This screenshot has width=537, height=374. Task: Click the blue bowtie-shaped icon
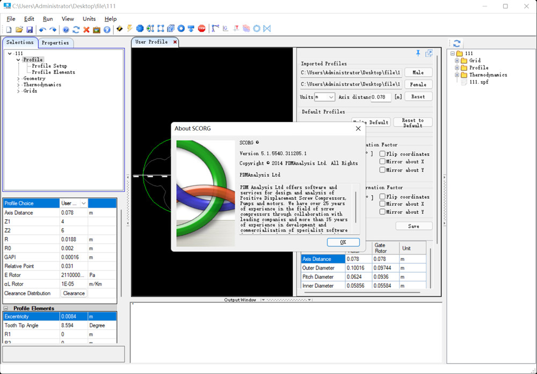(267, 29)
